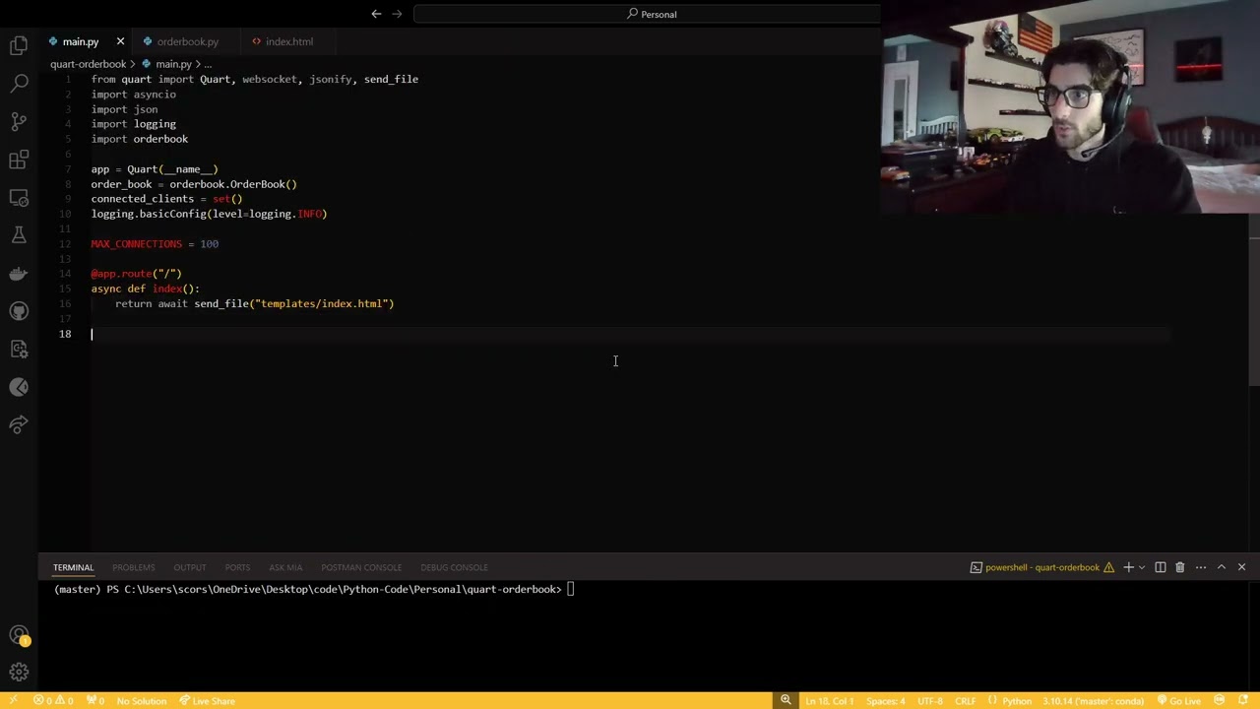Click the terminal warning triangle icon
Image resolution: width=1260 pixels, height=709 pixels.
(x=1109, y=567)
